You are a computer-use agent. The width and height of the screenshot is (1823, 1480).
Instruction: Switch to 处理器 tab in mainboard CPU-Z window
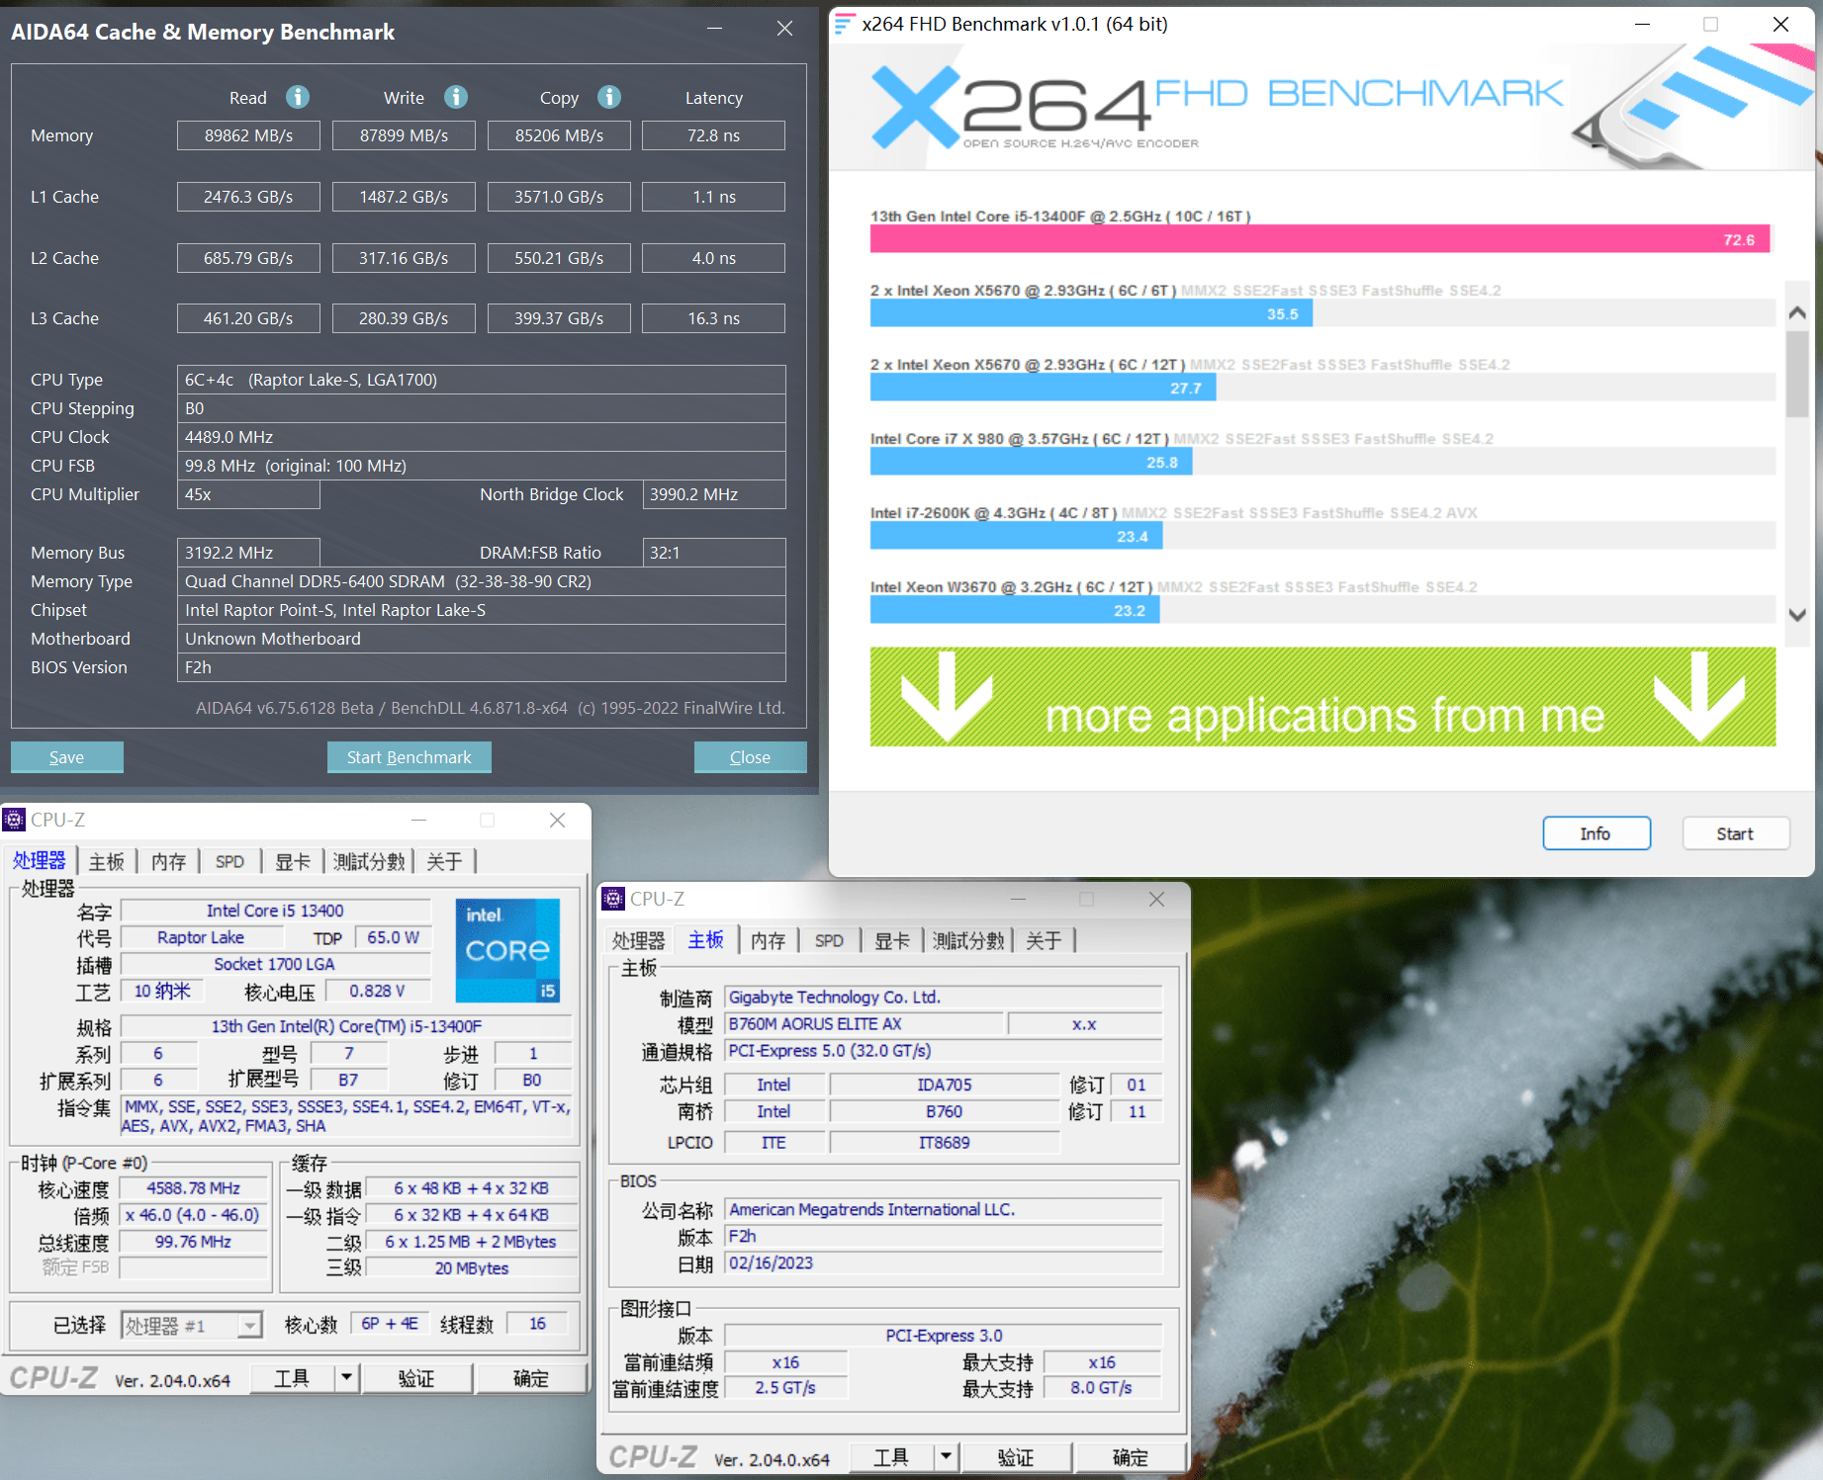pyautogui.click(x=639, y=940)
